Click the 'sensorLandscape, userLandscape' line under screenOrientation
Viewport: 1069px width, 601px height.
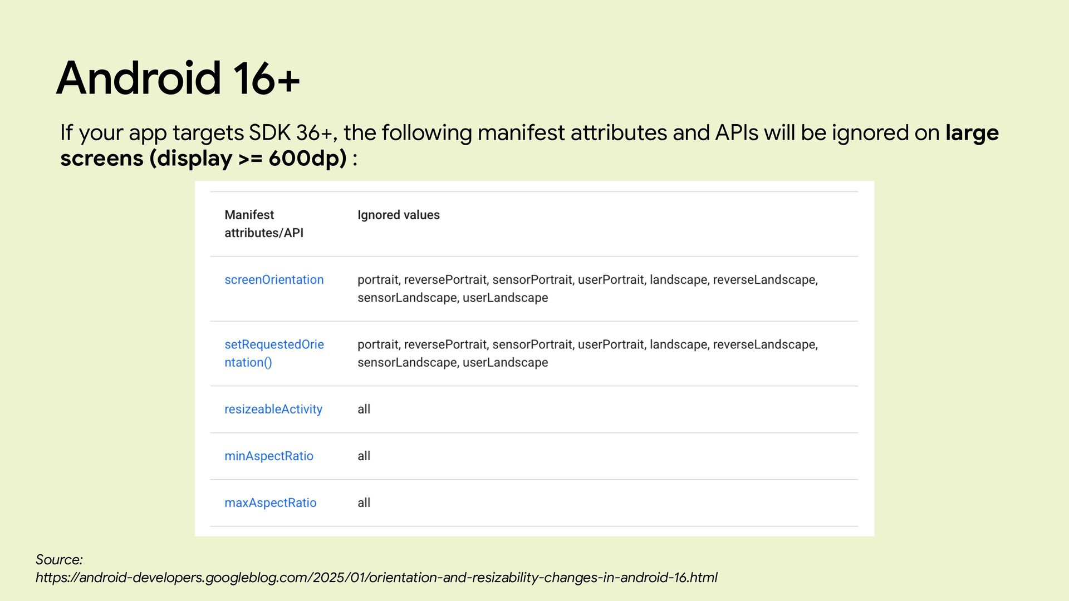452,298
